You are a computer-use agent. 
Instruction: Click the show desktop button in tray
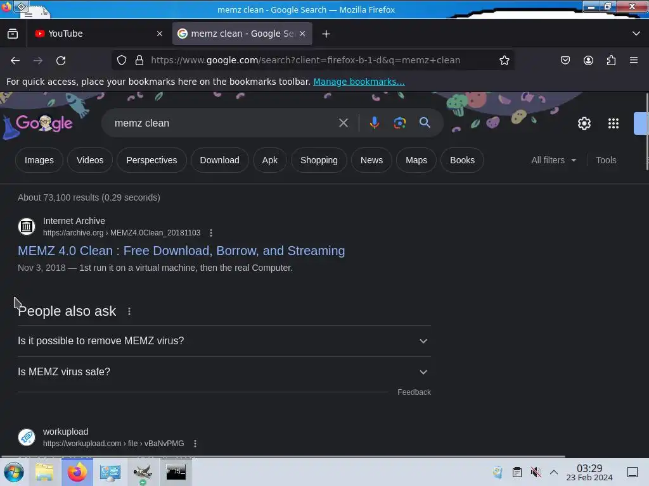pos(633,472)
